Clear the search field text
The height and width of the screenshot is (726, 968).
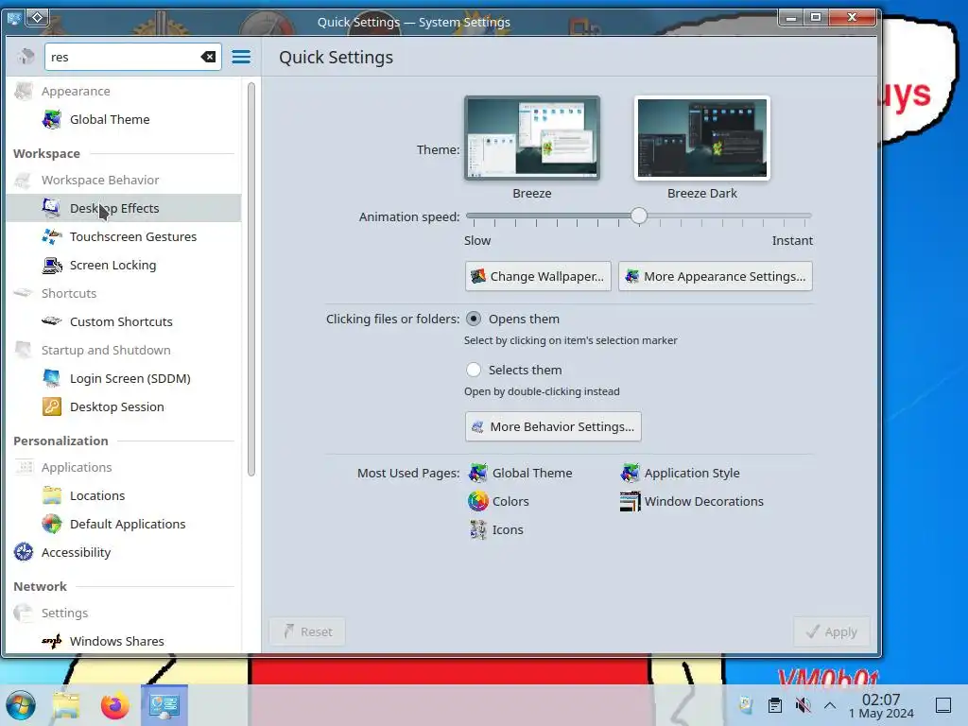(208, 57)
